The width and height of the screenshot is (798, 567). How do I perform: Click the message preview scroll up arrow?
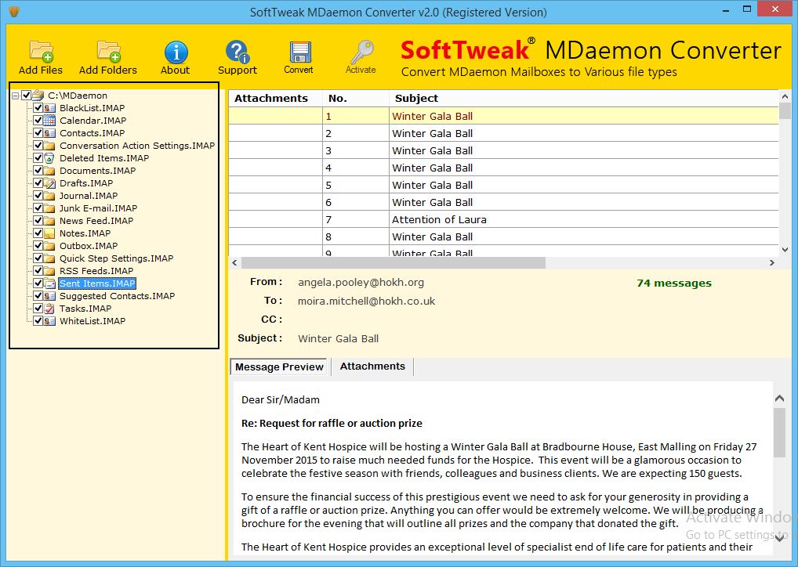coord(779,399)
